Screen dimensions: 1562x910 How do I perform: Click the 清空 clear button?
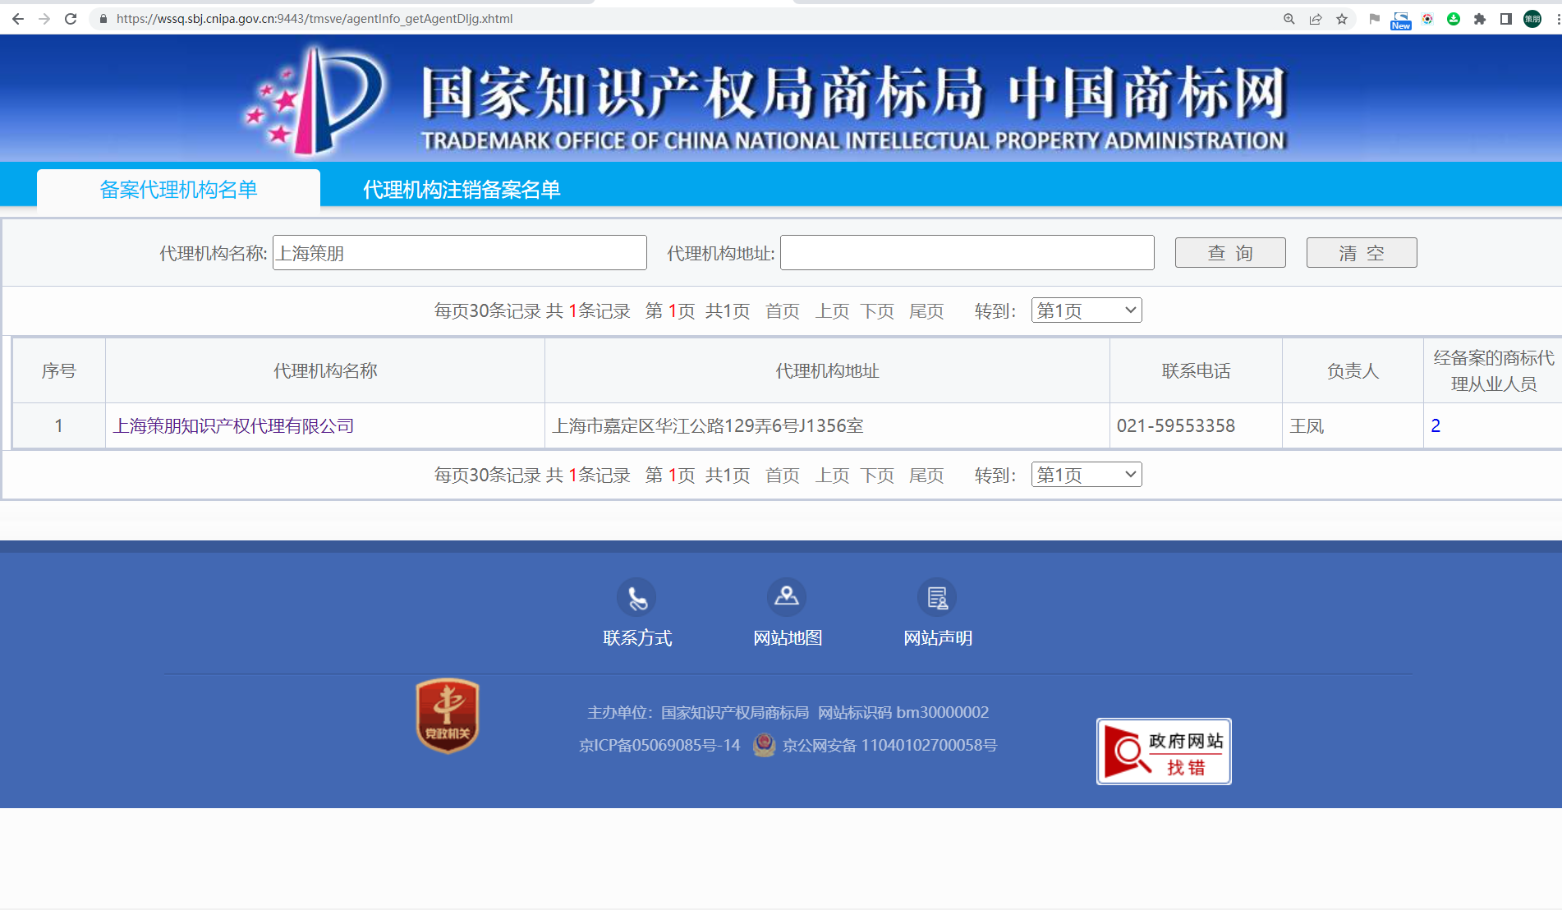[x=1361, y=252]
